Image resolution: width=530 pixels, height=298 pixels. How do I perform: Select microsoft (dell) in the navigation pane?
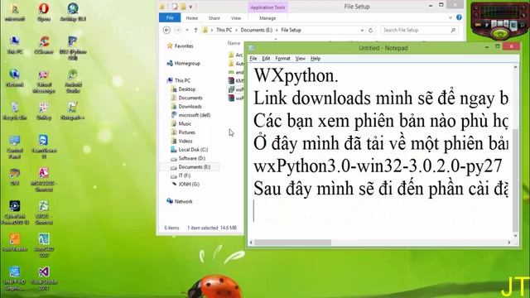point(191,115)
